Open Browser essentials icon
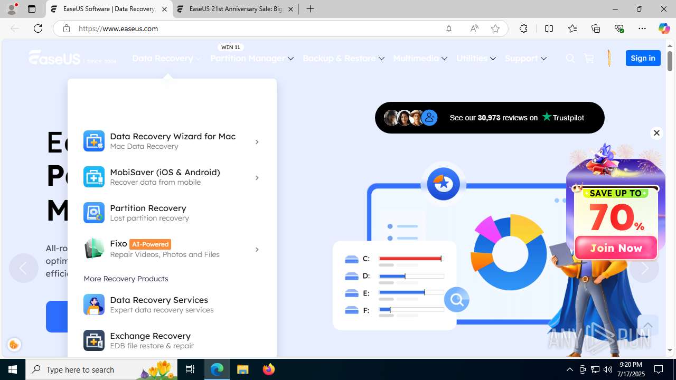The width and height of the screenshot is (676, 380). click(619, 28)
